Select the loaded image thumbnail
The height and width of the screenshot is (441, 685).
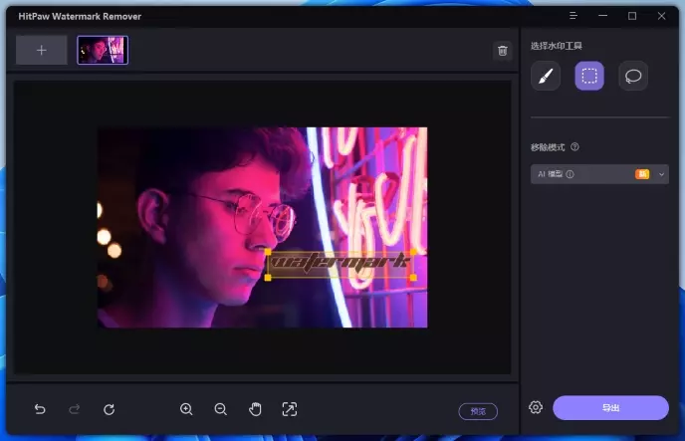[x=103, y=50]
